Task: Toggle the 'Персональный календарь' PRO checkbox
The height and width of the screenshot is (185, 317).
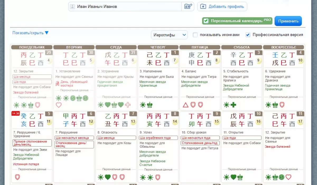Action: click(x=206, y=21)
